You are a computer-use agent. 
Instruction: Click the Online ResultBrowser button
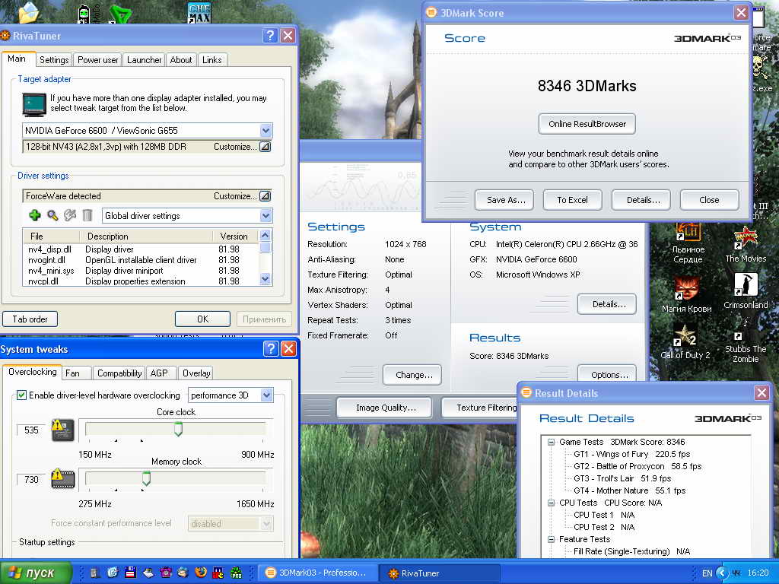click(587, 124)
